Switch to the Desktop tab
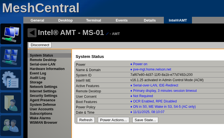 click(x=65, y=20)
